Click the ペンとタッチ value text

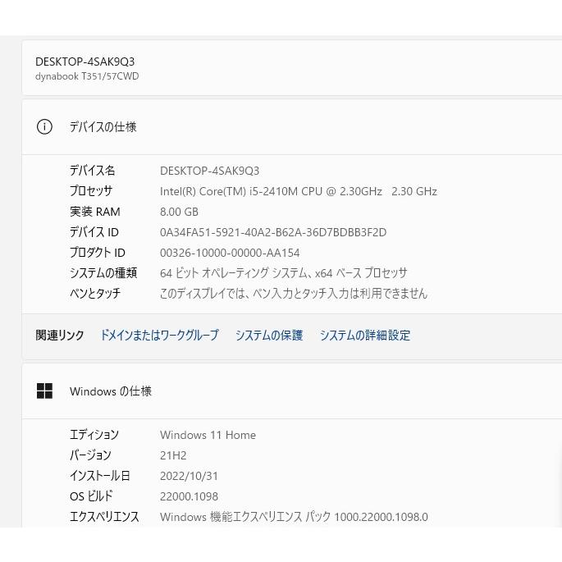[x=293, y=294]
